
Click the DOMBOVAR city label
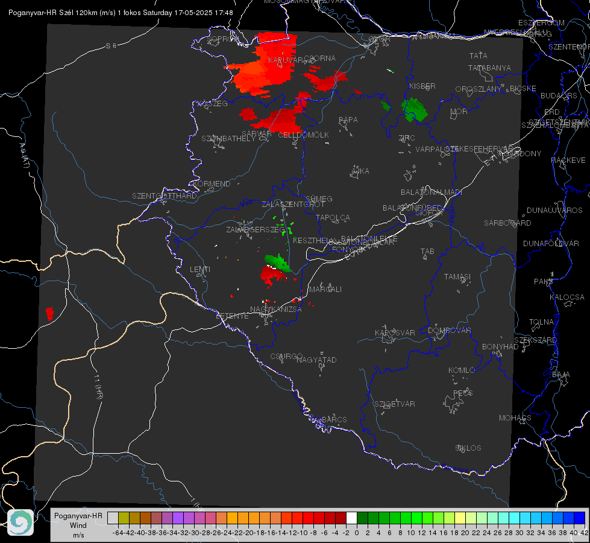449,331
